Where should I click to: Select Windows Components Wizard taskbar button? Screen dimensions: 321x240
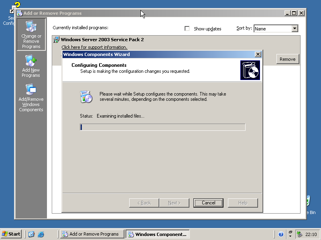point(157,234)
